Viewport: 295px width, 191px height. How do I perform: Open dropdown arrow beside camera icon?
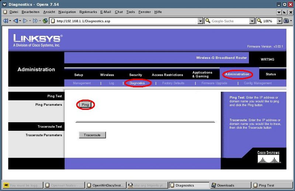pyautogui.click(x=291, y=21)
